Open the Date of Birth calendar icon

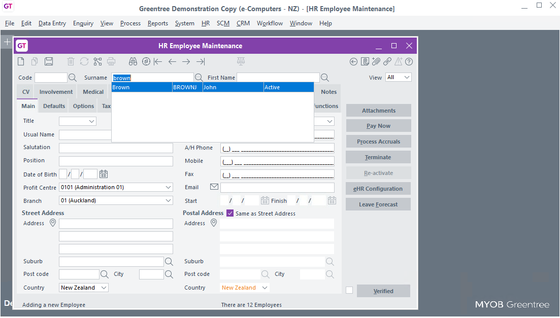coord(104,174)
